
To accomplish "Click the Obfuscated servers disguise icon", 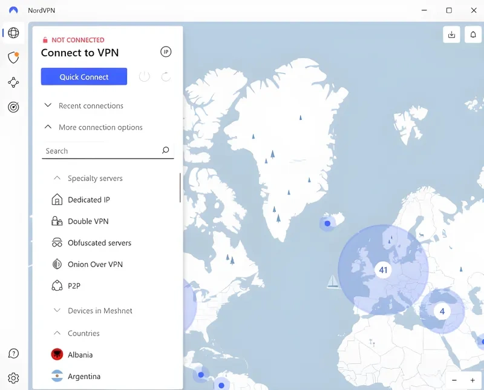I will pyautogui.click(x=57, y=243).
